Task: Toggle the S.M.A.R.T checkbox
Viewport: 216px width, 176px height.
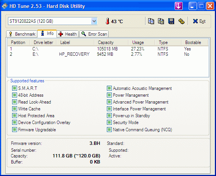Action: 14,88
